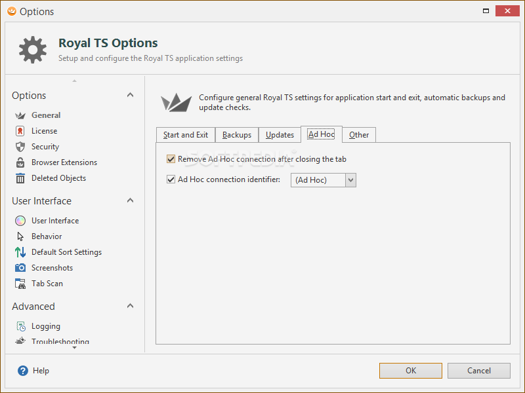Switch to the Other tab
This screenshot has width=525, height=393.
(359, 135)
